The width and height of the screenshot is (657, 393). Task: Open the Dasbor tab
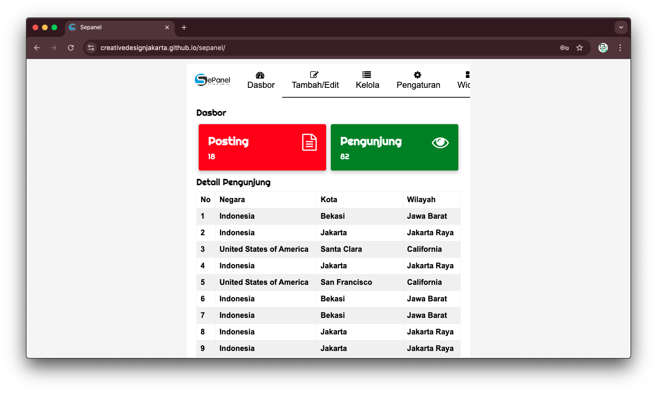pyautogui.click(x=261, y=80)
